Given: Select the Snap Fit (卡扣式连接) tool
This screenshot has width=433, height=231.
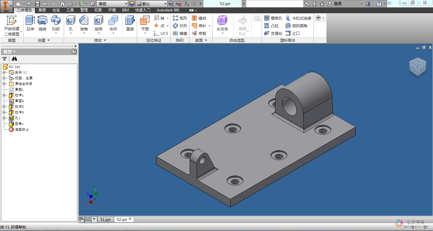Looking at the screenshot, I should pyautogui.click(x=299, y=18).
